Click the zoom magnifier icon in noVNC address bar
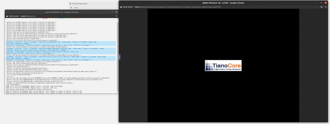This screenshot has width=330, height=124. click(x=326, y=7)
